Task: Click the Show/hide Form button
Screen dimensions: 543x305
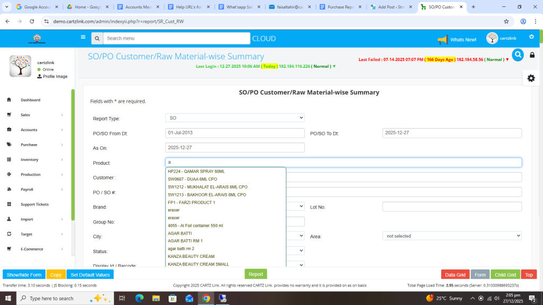Action: pos(24,275)
